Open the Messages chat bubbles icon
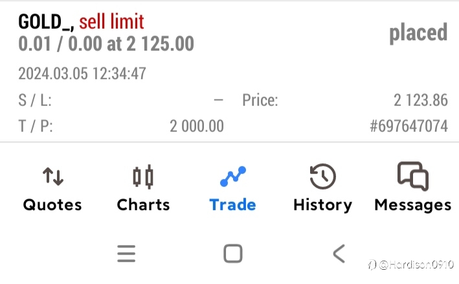The width and height of the screenshot is (459, 284). click(413, 176)
